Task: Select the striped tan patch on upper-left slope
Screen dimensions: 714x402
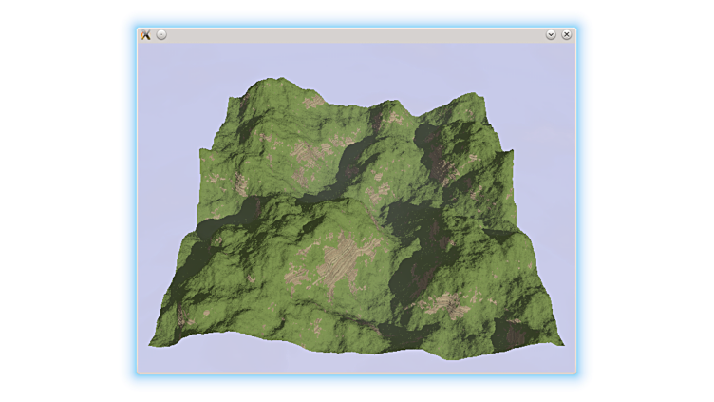Action: coord(306,152)
